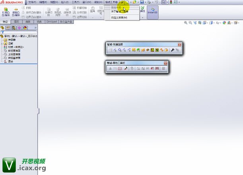Viewport: 243px width, 175px height.
Task: Click the paintbrush icon in lower floating toolbar
Action: tap(126, 68)
